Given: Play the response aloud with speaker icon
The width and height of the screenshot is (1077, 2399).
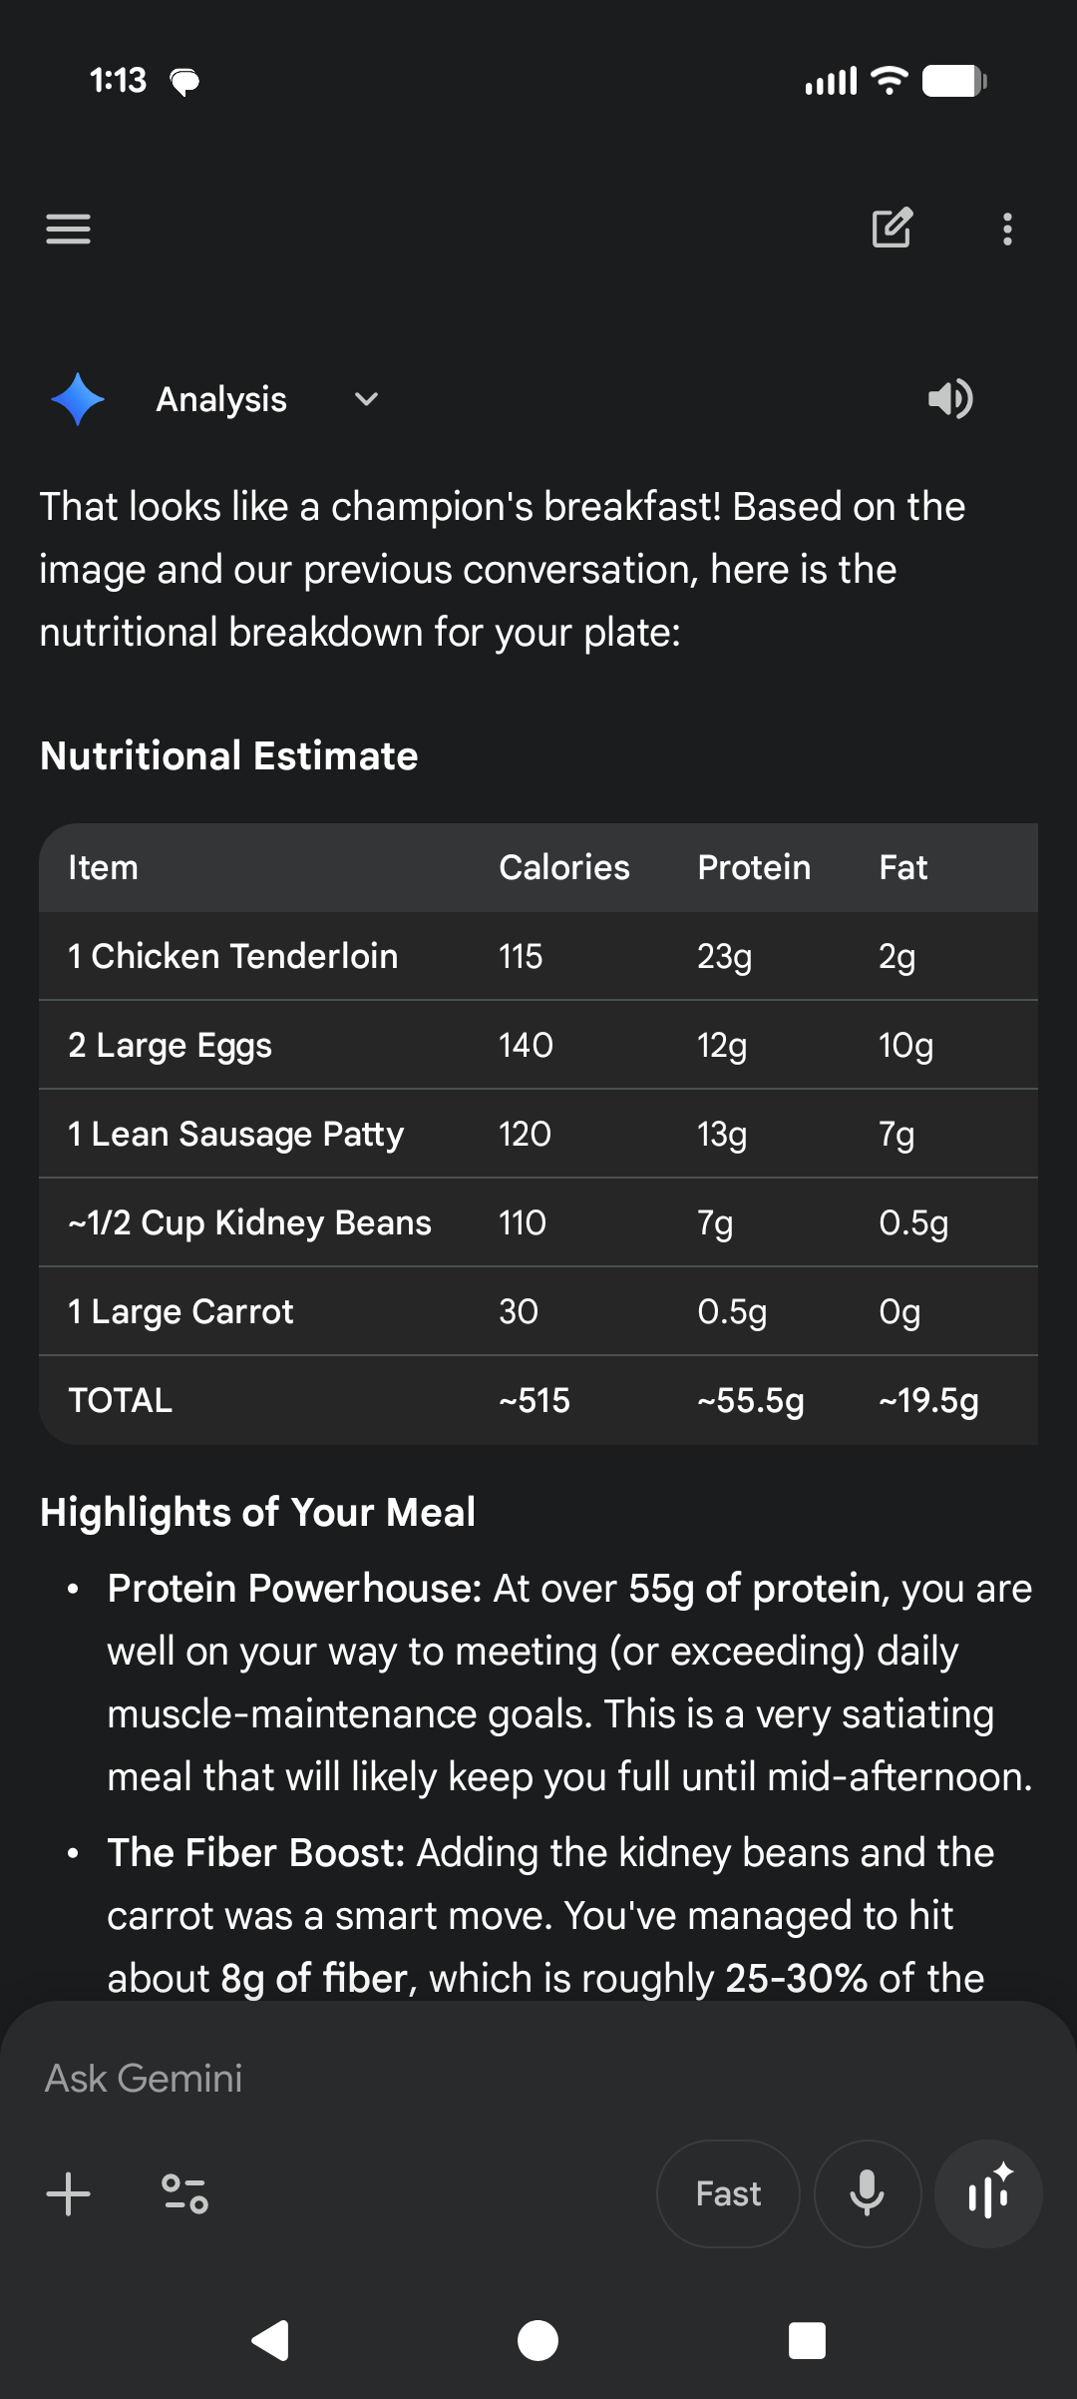Looking at the screenshot, I should (950, 399).
